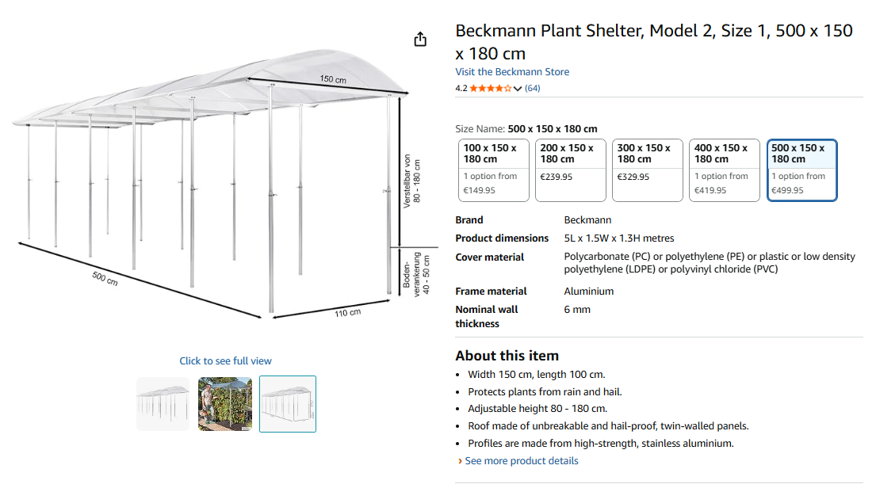Expand See more product details
Viewport: 876px width, 488px height.
coord(522,460)
